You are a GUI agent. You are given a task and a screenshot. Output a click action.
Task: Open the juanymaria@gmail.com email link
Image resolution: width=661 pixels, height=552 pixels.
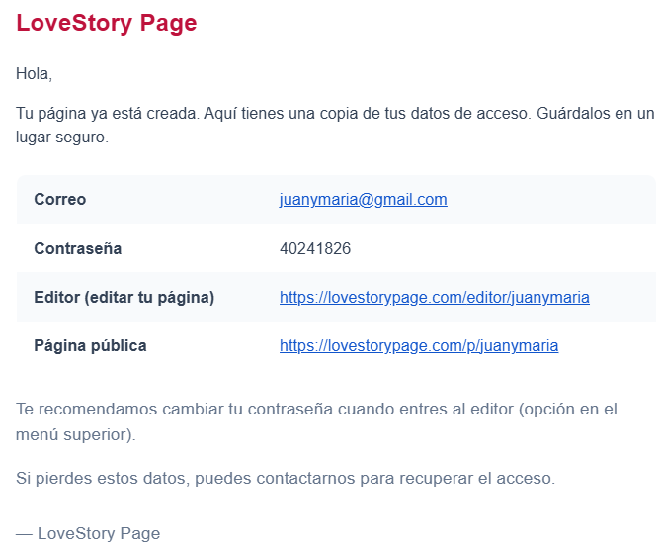(363, 200)
